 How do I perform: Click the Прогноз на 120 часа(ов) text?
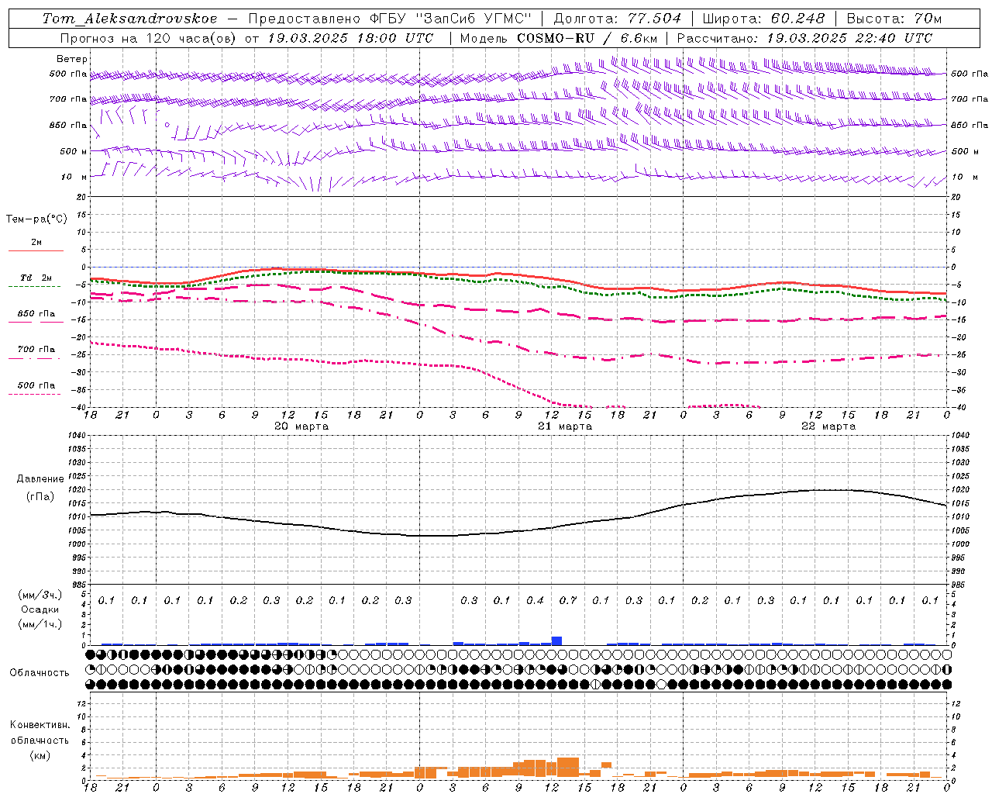(x=148, y=38)
